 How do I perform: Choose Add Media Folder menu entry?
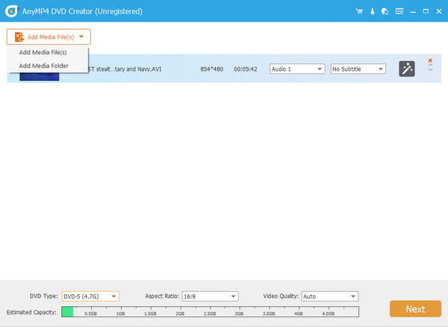pyautogui.click(x=44, y=66)
